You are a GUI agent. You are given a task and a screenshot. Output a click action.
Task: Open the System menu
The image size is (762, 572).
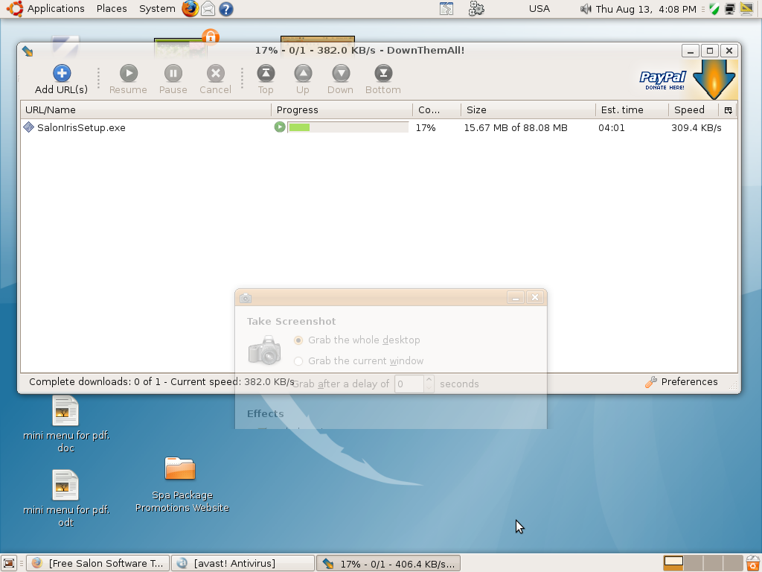(157, 9)
